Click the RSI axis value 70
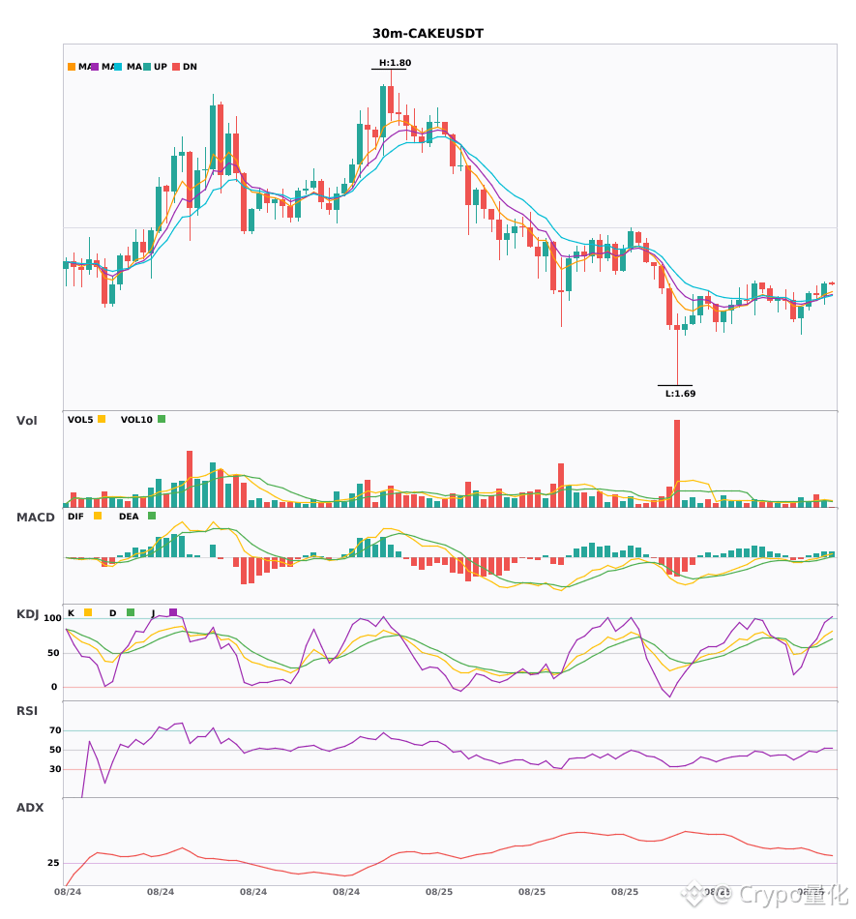Viewport: 856px width, 919px height. pos(56,730)
